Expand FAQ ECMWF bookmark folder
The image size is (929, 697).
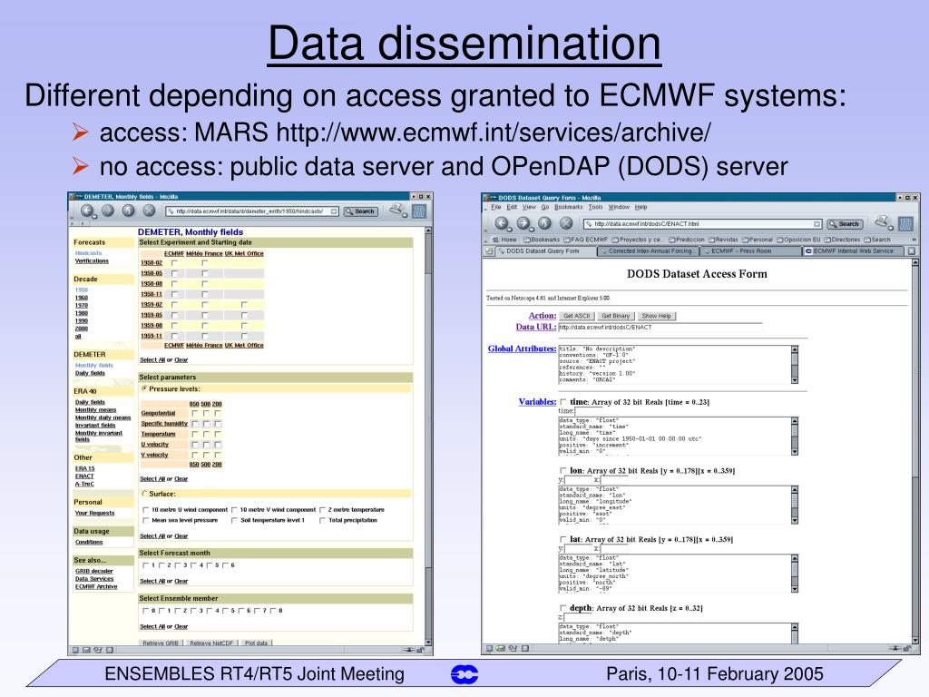(585, 240)
